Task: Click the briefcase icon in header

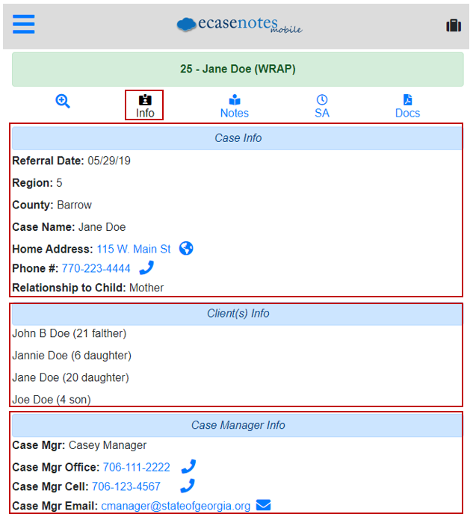Action: (454, 25)
